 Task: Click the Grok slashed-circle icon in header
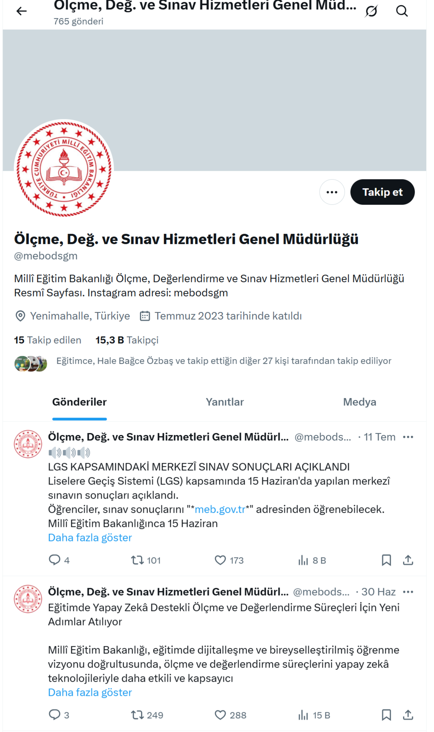pyautogui.click(x=371, y=11)
